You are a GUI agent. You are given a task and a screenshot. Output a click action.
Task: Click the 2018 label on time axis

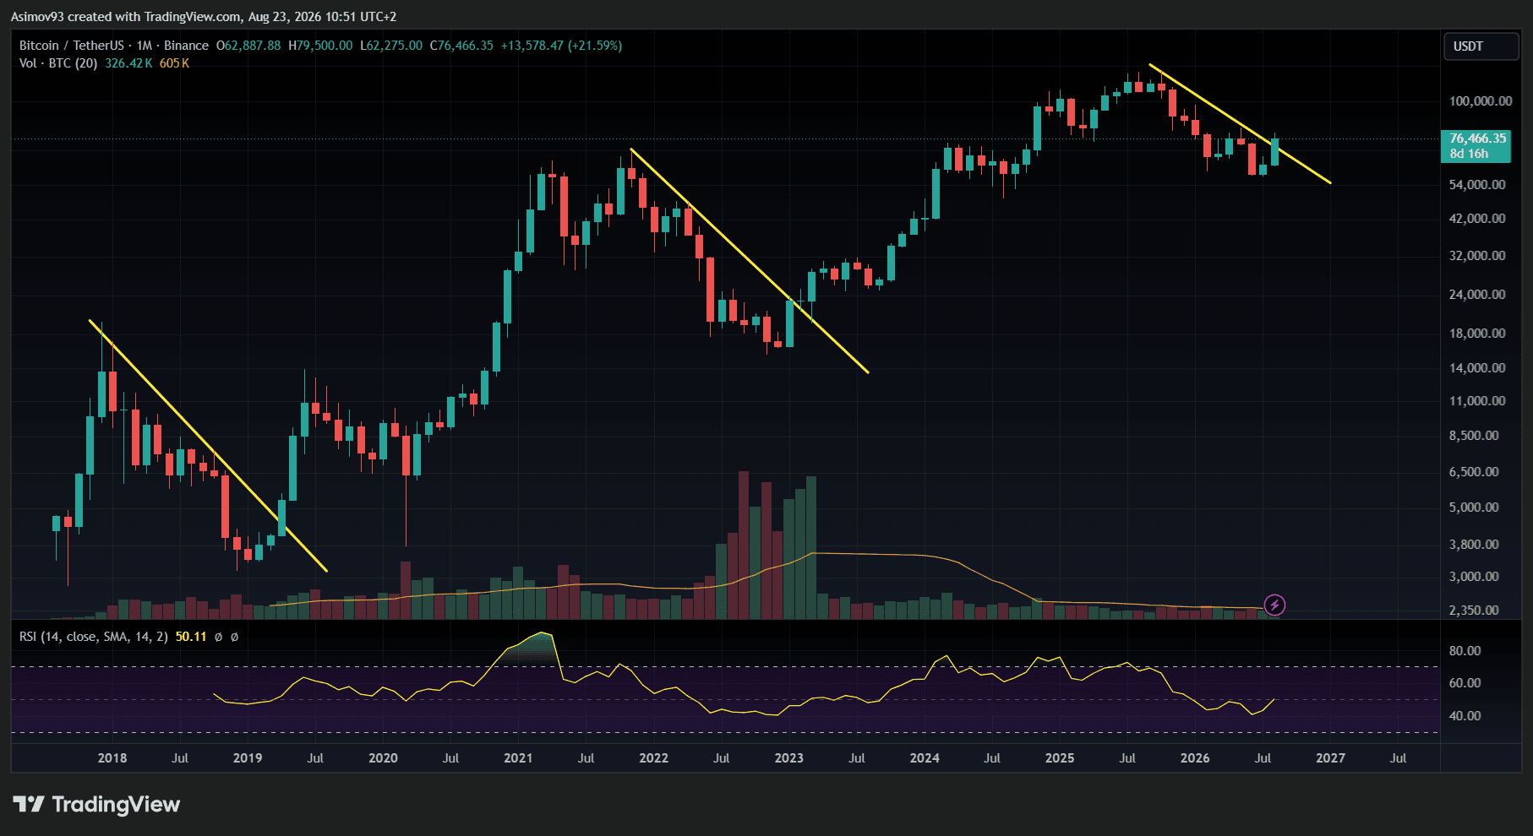[x=112, y=758]
